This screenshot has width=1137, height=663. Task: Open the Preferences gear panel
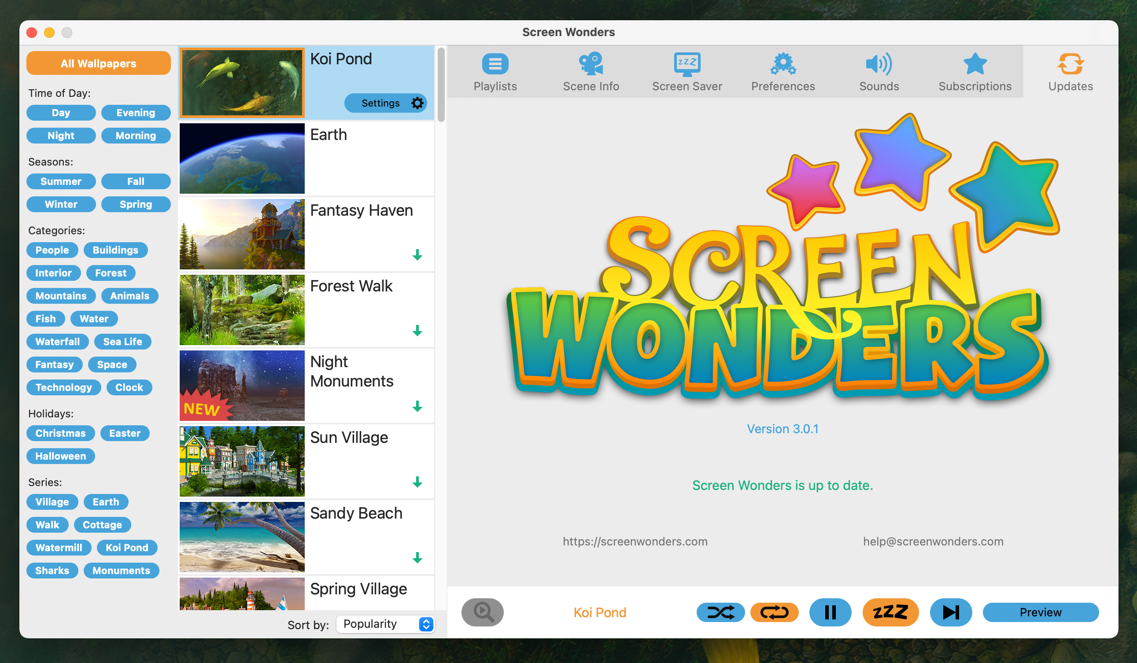tap(783, 72)
